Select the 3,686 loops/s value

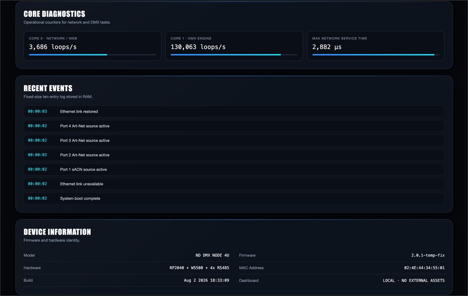pos(53,47)
